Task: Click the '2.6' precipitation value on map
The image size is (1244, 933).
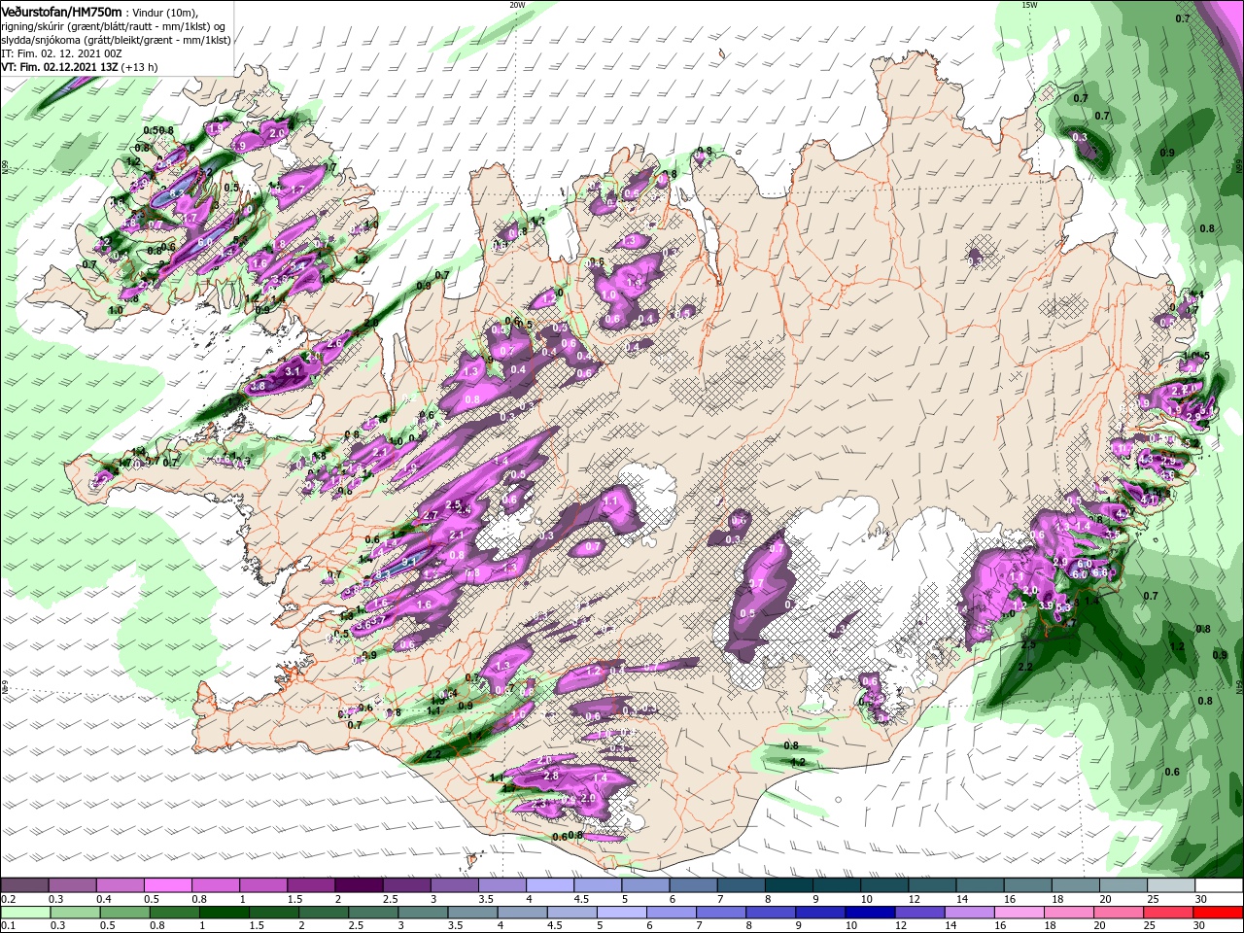Action: 334,343
